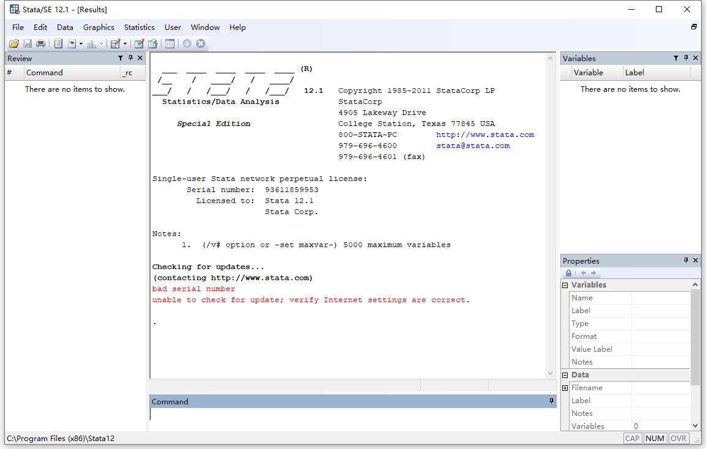Open the Data Editor in browse mode
Image resolution: width=706 pixels, height=449 pixels.
click(x=152, y=43)
